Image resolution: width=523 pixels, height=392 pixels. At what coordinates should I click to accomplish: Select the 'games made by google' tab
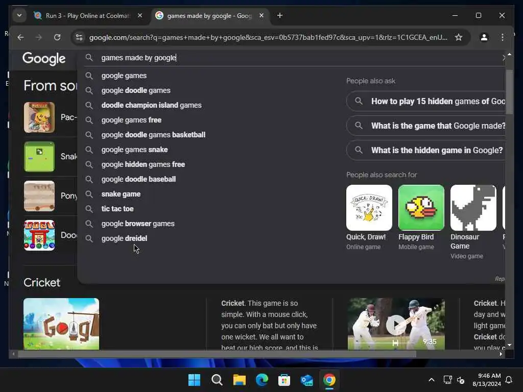(209, 16)
